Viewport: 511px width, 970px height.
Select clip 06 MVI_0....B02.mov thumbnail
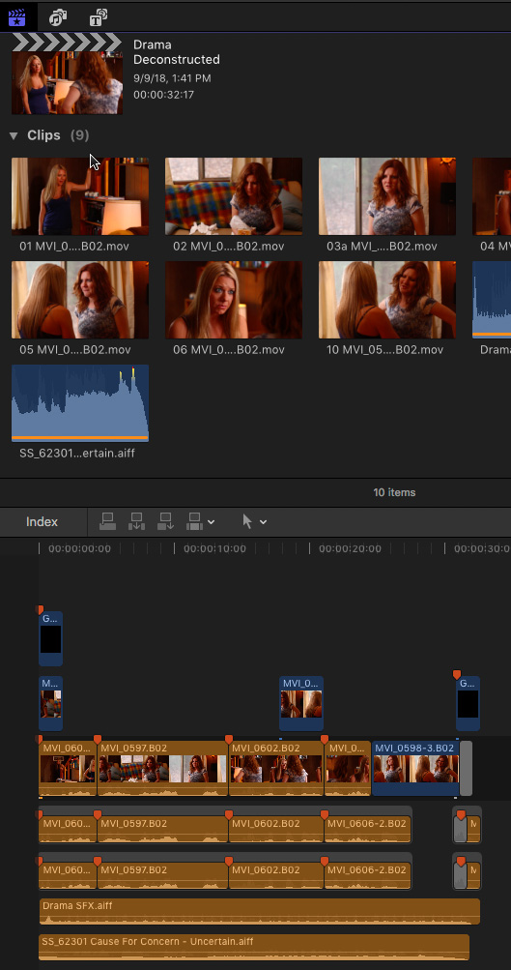pos(234,300)
